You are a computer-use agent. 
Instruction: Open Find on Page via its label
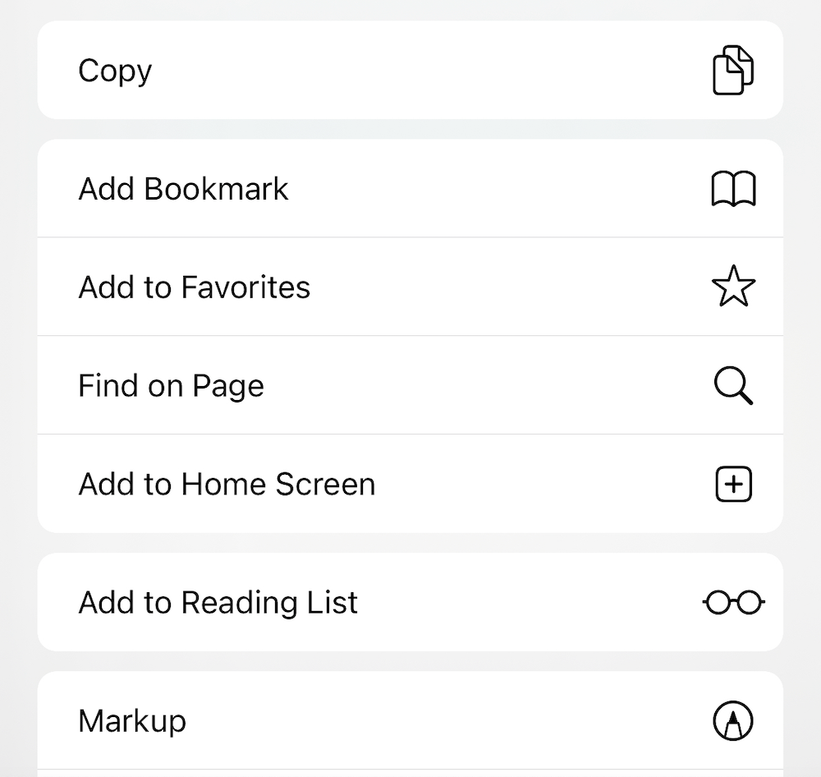[x=171, y=386]
